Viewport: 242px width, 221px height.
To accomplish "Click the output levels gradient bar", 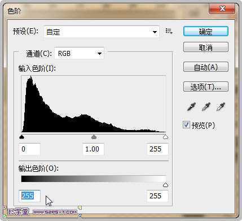I will 94,179.
